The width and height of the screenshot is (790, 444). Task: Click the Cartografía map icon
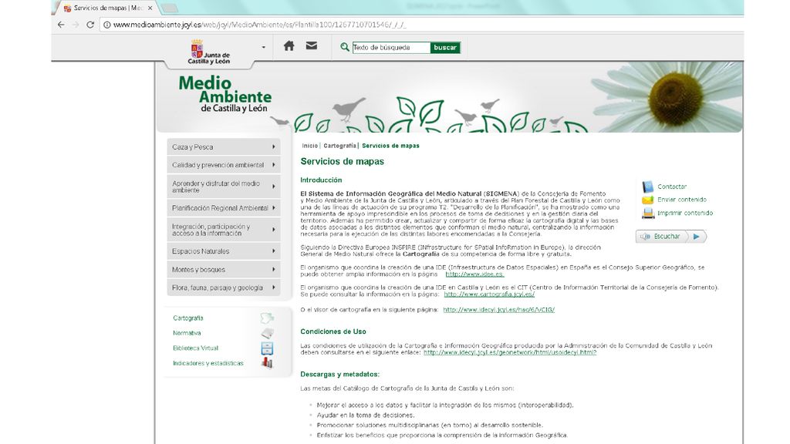click(267, 318)
